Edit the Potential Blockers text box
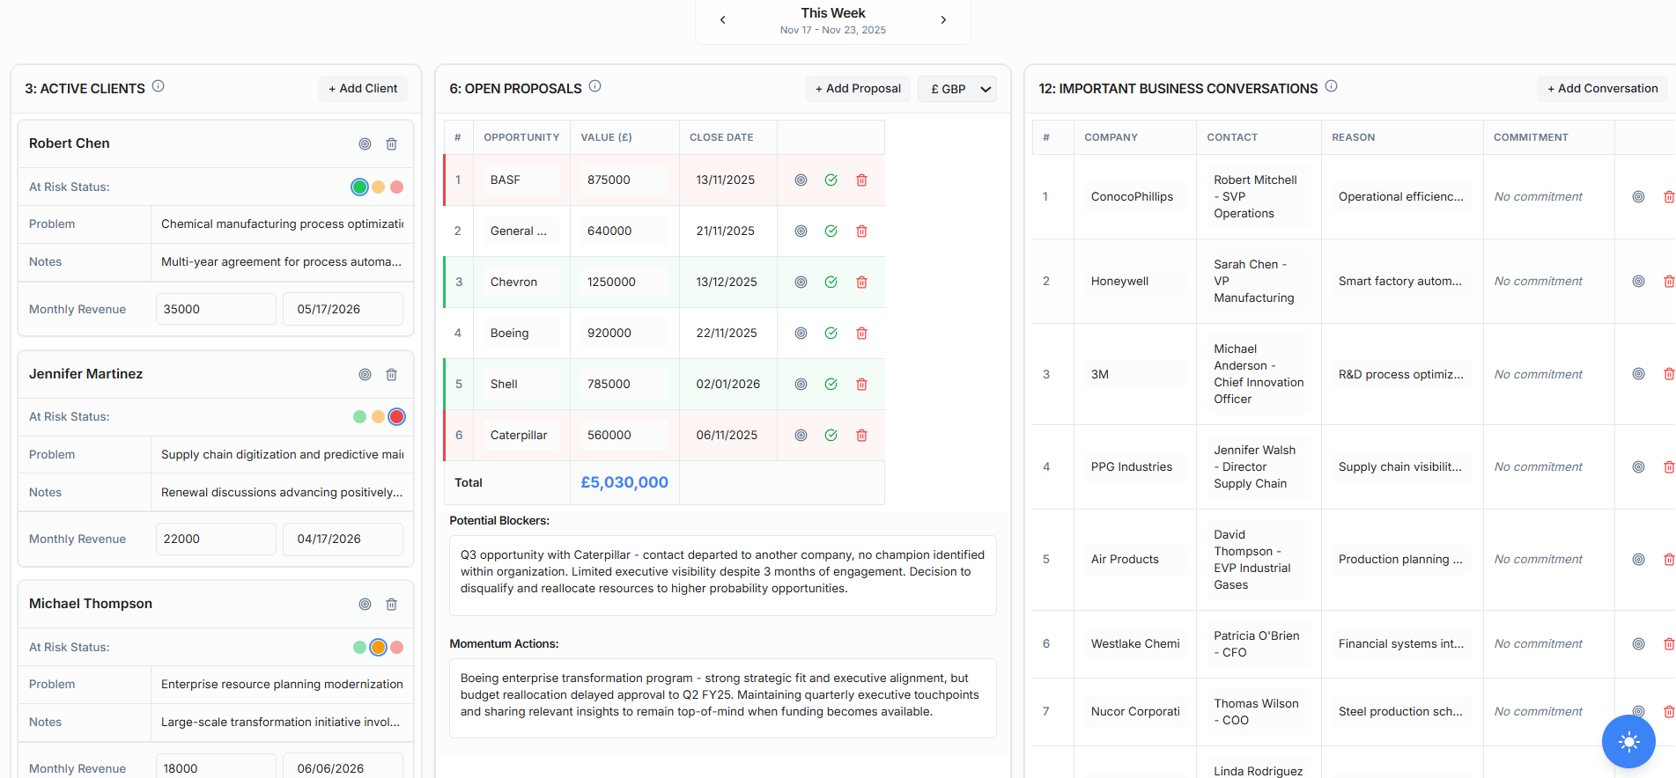1676x778 pixels. click(723, 576)
